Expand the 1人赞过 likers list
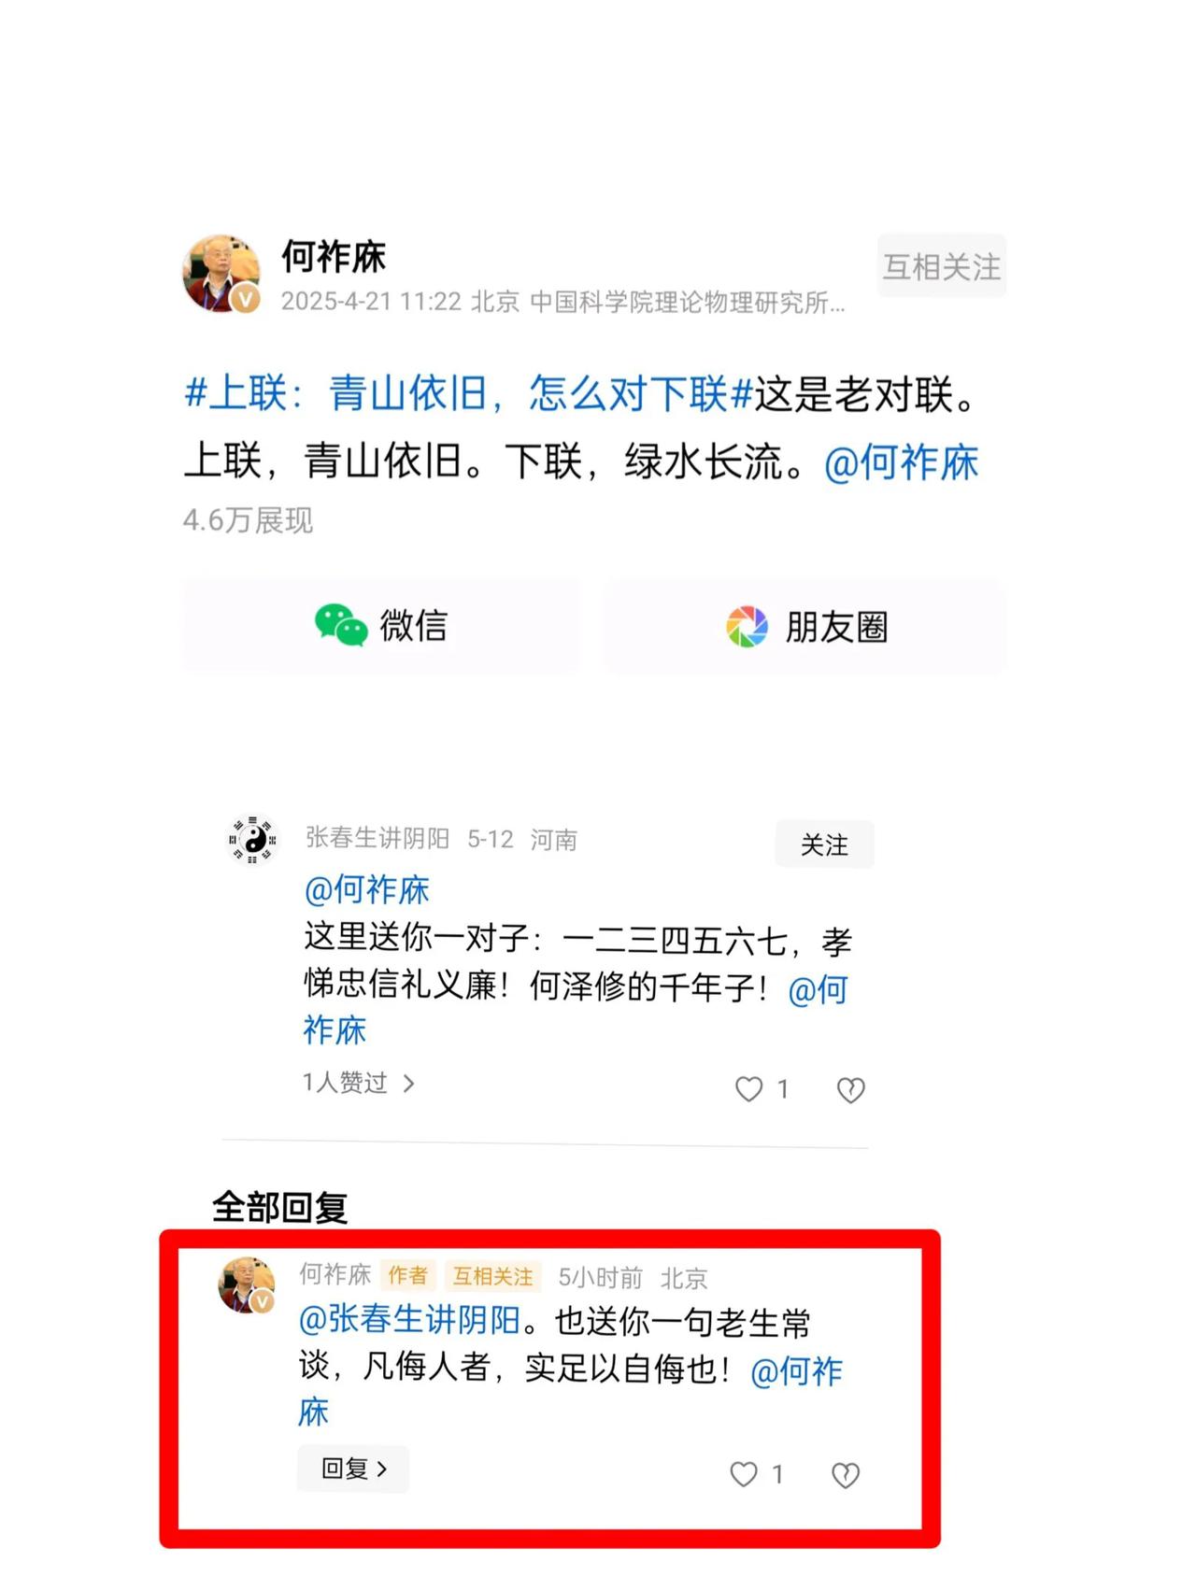 [359, 1083]
